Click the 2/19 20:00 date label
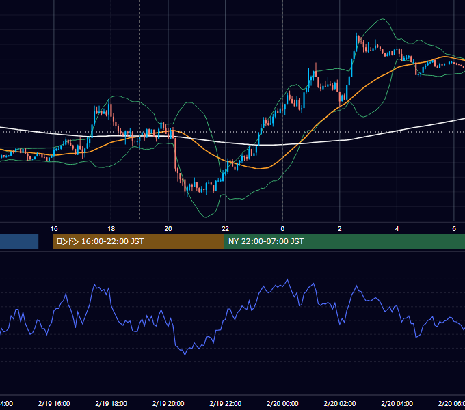 [168, 403]
